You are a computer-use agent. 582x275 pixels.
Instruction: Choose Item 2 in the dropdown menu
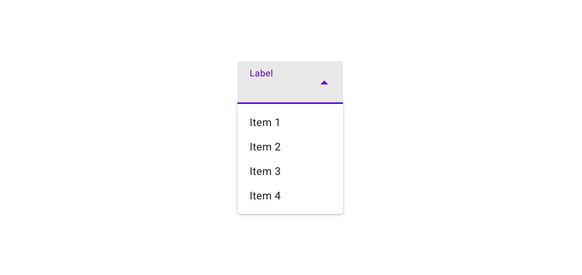pos(265,147)
